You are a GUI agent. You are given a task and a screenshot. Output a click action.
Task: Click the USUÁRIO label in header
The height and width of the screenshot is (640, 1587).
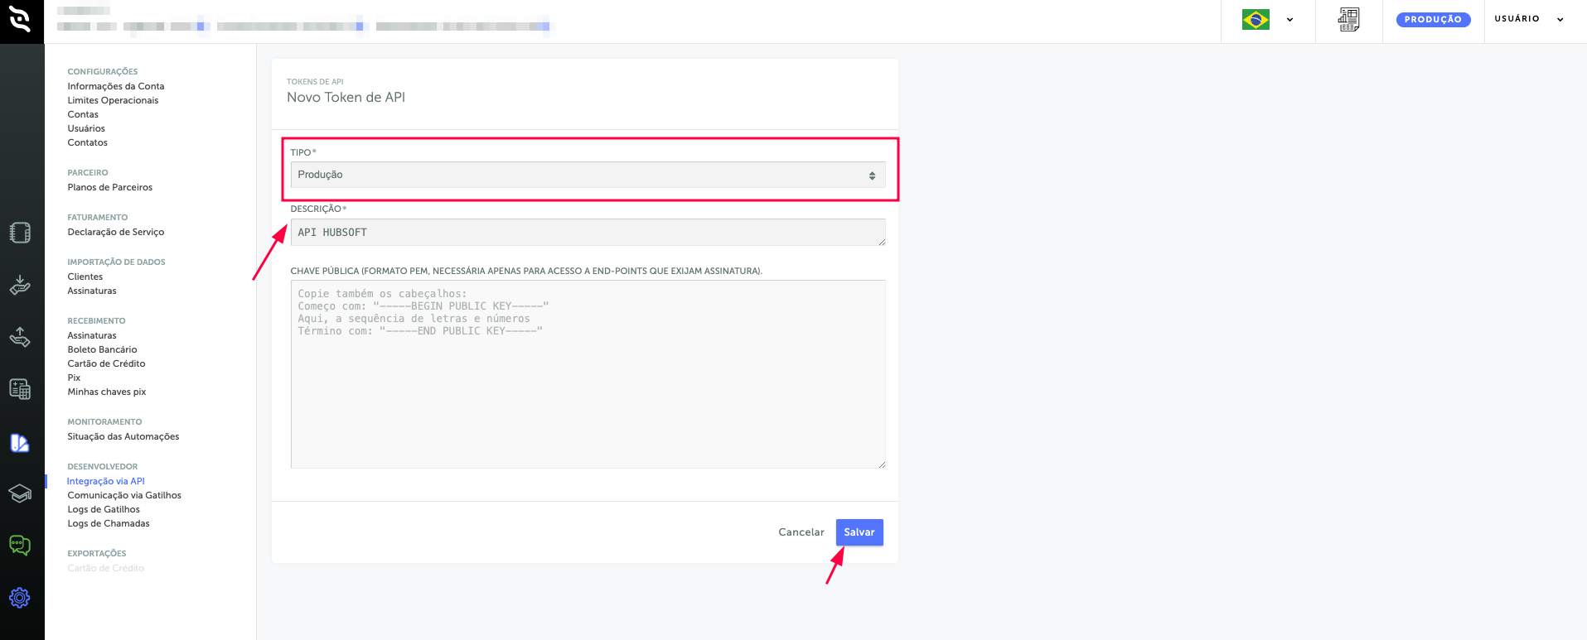(x=1517, y=19)
